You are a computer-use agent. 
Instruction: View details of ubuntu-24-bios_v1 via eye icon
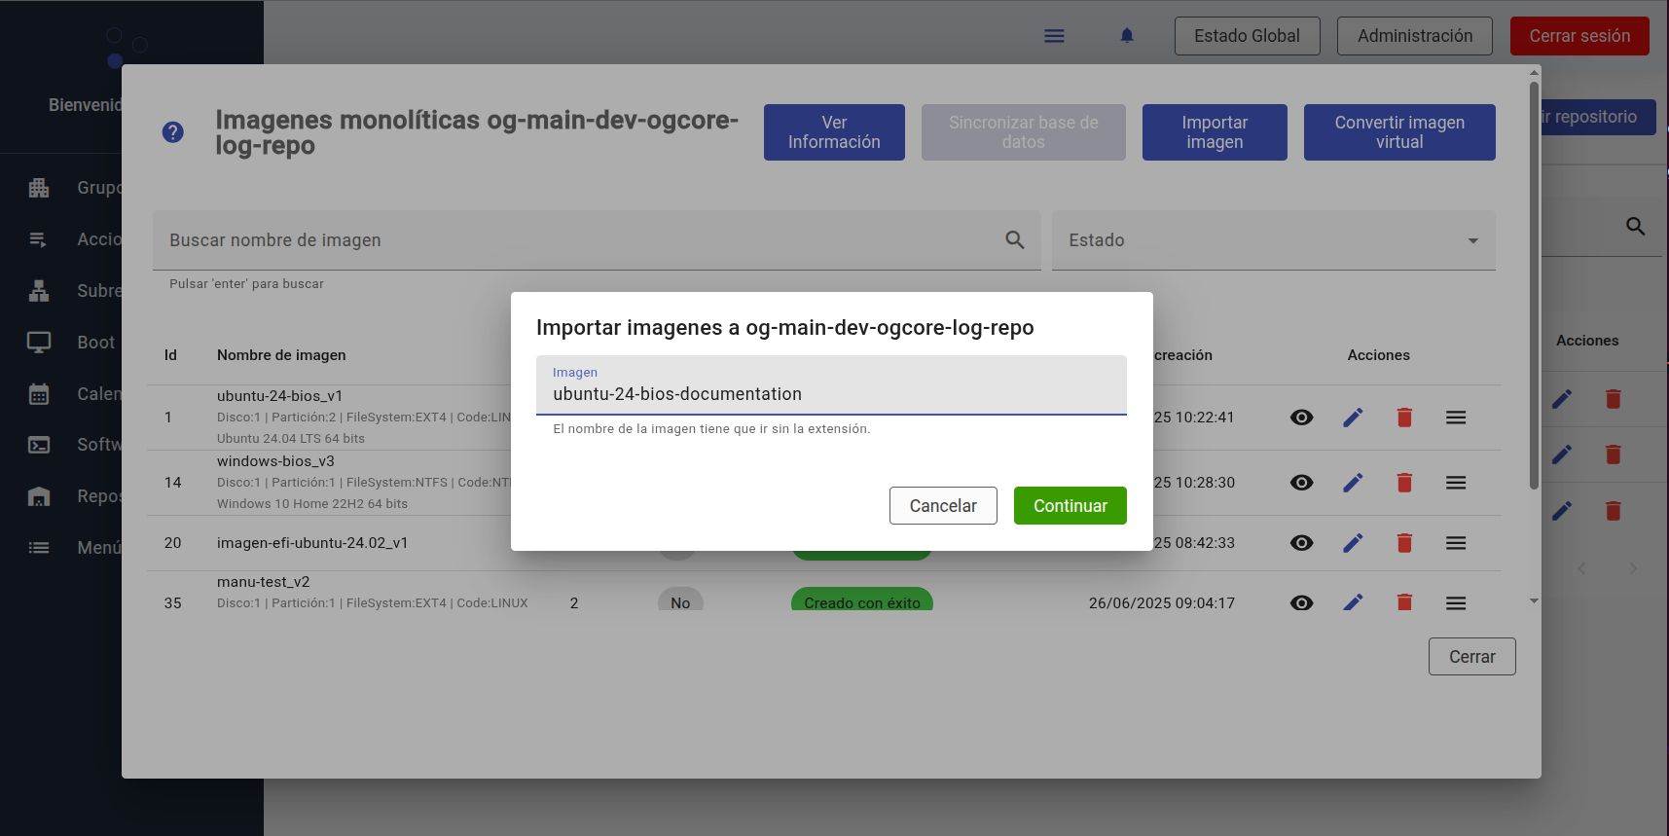pyautogui.click(x=1301, y=418)
